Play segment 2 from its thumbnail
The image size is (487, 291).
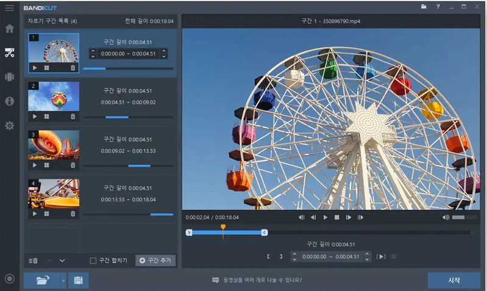(35, 117)
